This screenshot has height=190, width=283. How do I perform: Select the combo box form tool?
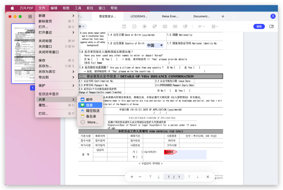click(155, 26)
